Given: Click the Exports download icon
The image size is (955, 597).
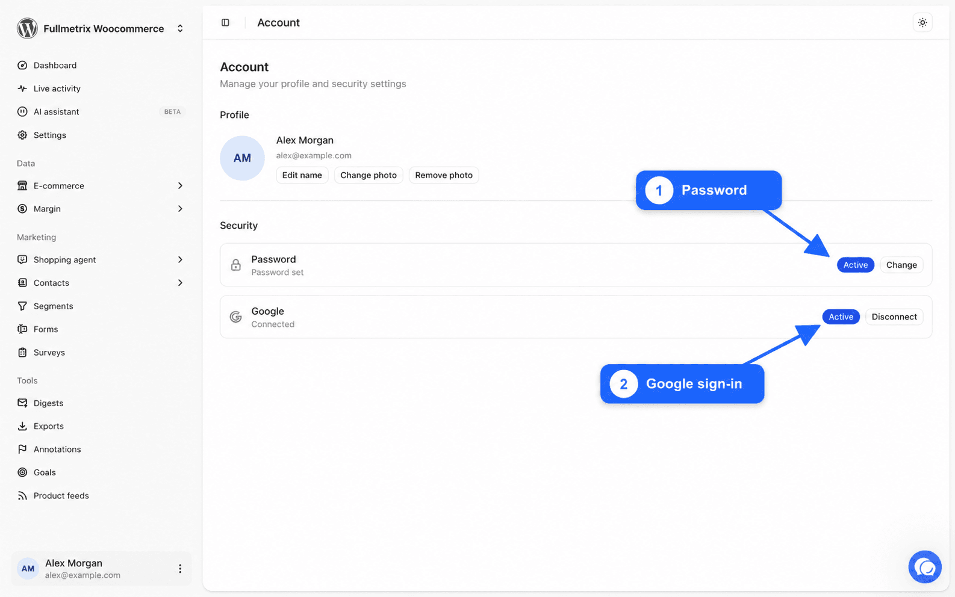Looking at the screenshot, I should [22, 426].
